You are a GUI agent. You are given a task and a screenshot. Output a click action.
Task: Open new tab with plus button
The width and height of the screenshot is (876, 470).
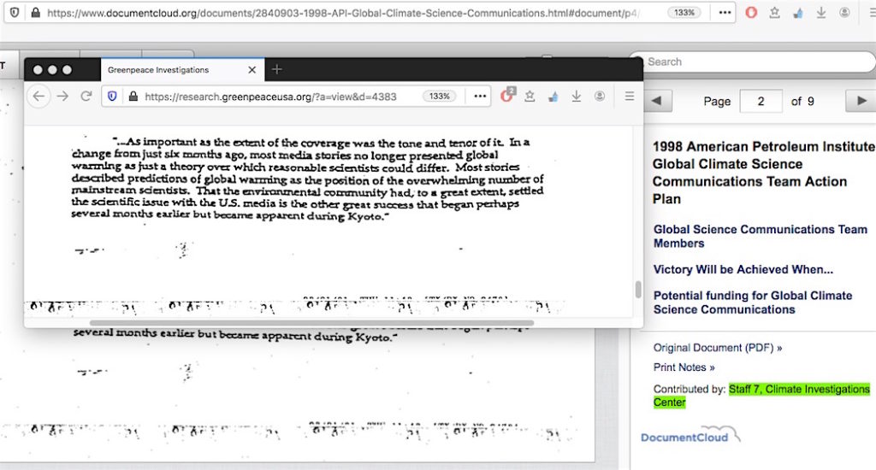coord(276,69)
